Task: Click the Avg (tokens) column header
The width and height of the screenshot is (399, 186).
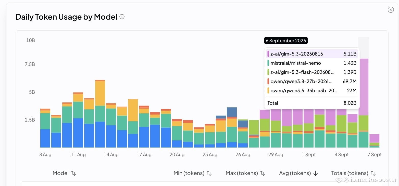Action: [x=295, y=173]
